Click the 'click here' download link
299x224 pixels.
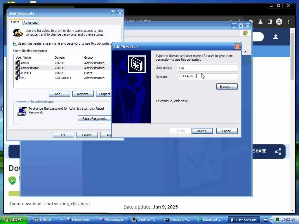click(80, 204)
